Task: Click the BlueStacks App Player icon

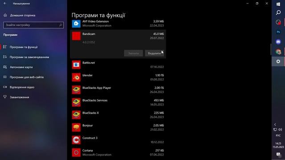Action: point(76,90)
